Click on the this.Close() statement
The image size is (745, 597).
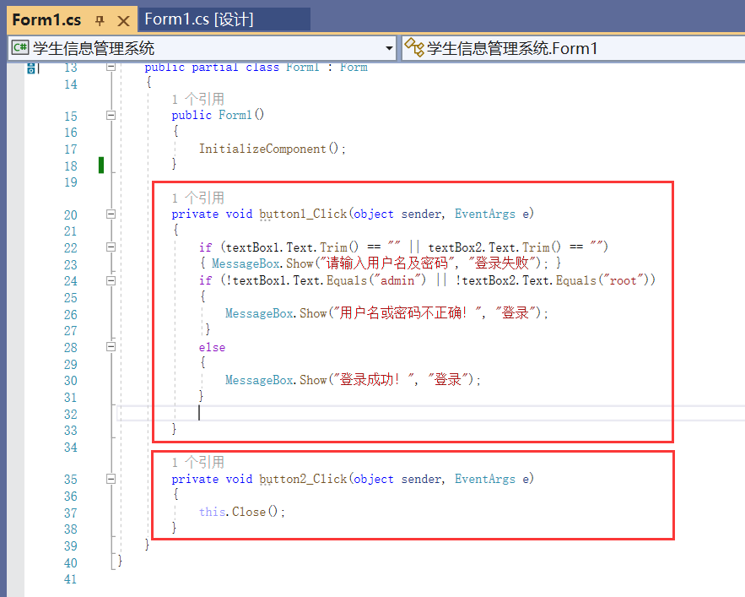242,512
